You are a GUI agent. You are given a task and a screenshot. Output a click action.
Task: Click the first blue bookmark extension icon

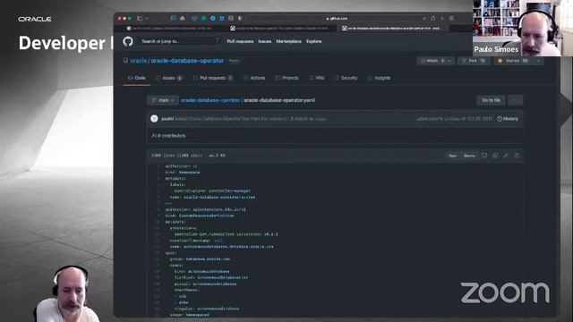(173, 18)
